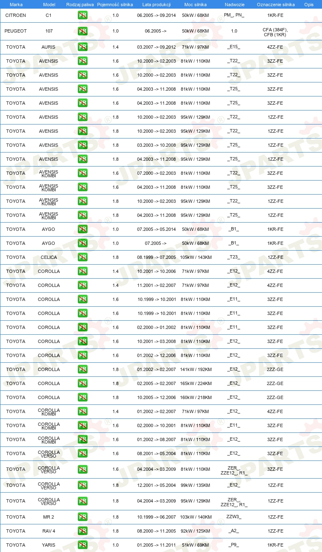Select the petrol icon in the MR 2 row
322x552 pixels.
coord(82,517)
